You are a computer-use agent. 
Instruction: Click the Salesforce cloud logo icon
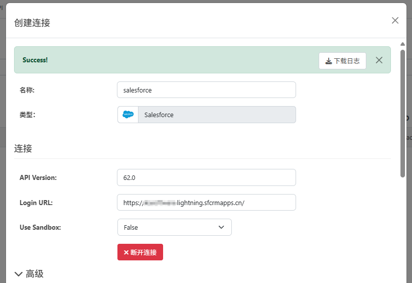click(x=128, y=115)
